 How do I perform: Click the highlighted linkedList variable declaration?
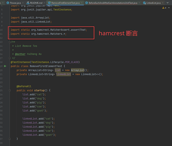click(x=64, y=74)
